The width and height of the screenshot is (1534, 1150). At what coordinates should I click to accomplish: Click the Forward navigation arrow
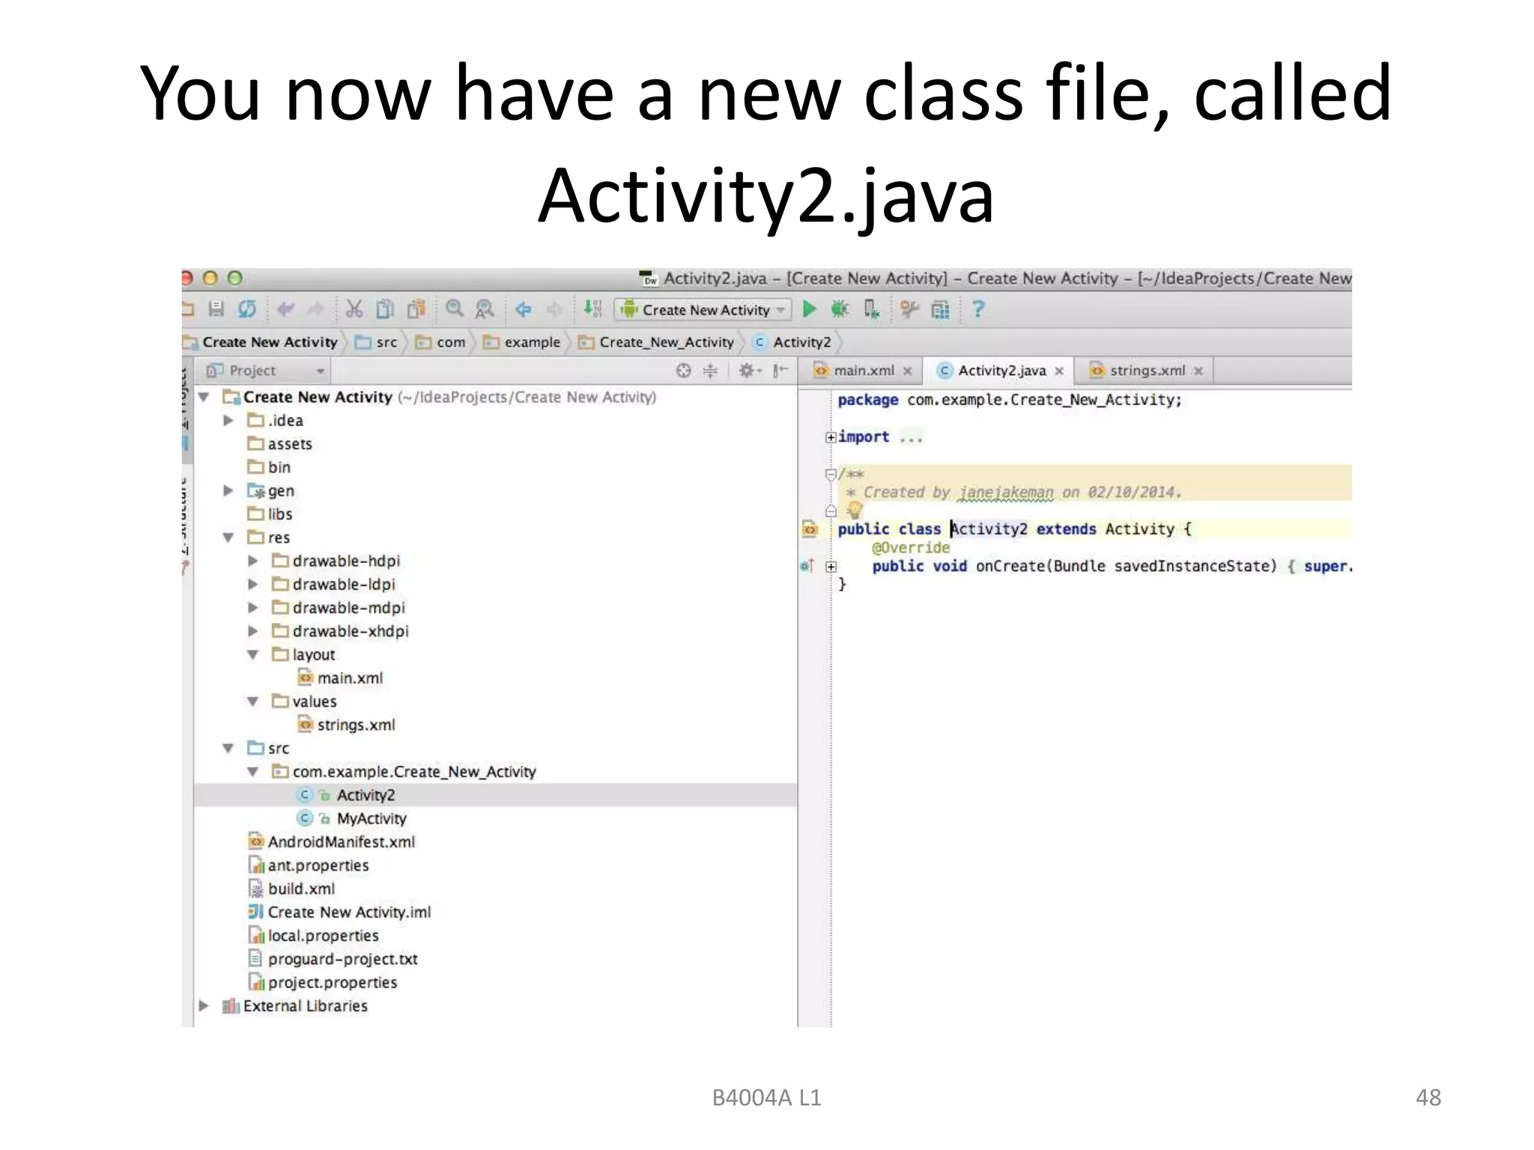[x=554, y=308]
